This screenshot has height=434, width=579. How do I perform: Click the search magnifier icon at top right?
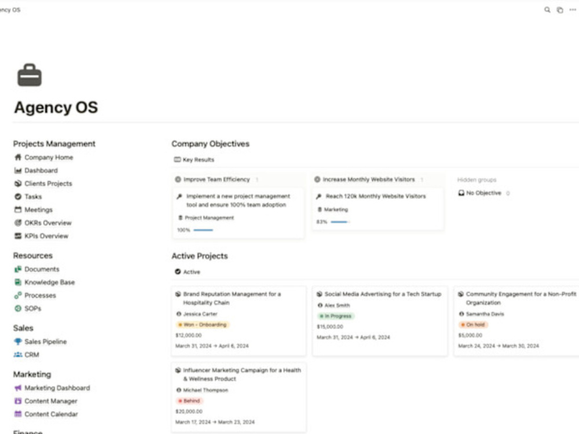(x=547, y=10)
